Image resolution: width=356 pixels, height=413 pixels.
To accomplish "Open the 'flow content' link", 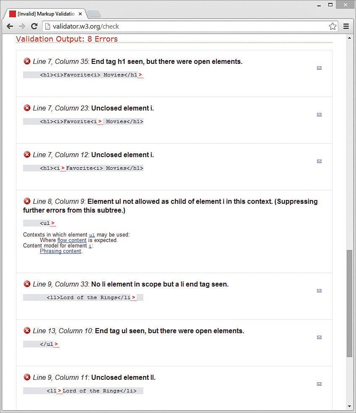I will [x=71, y=240].
